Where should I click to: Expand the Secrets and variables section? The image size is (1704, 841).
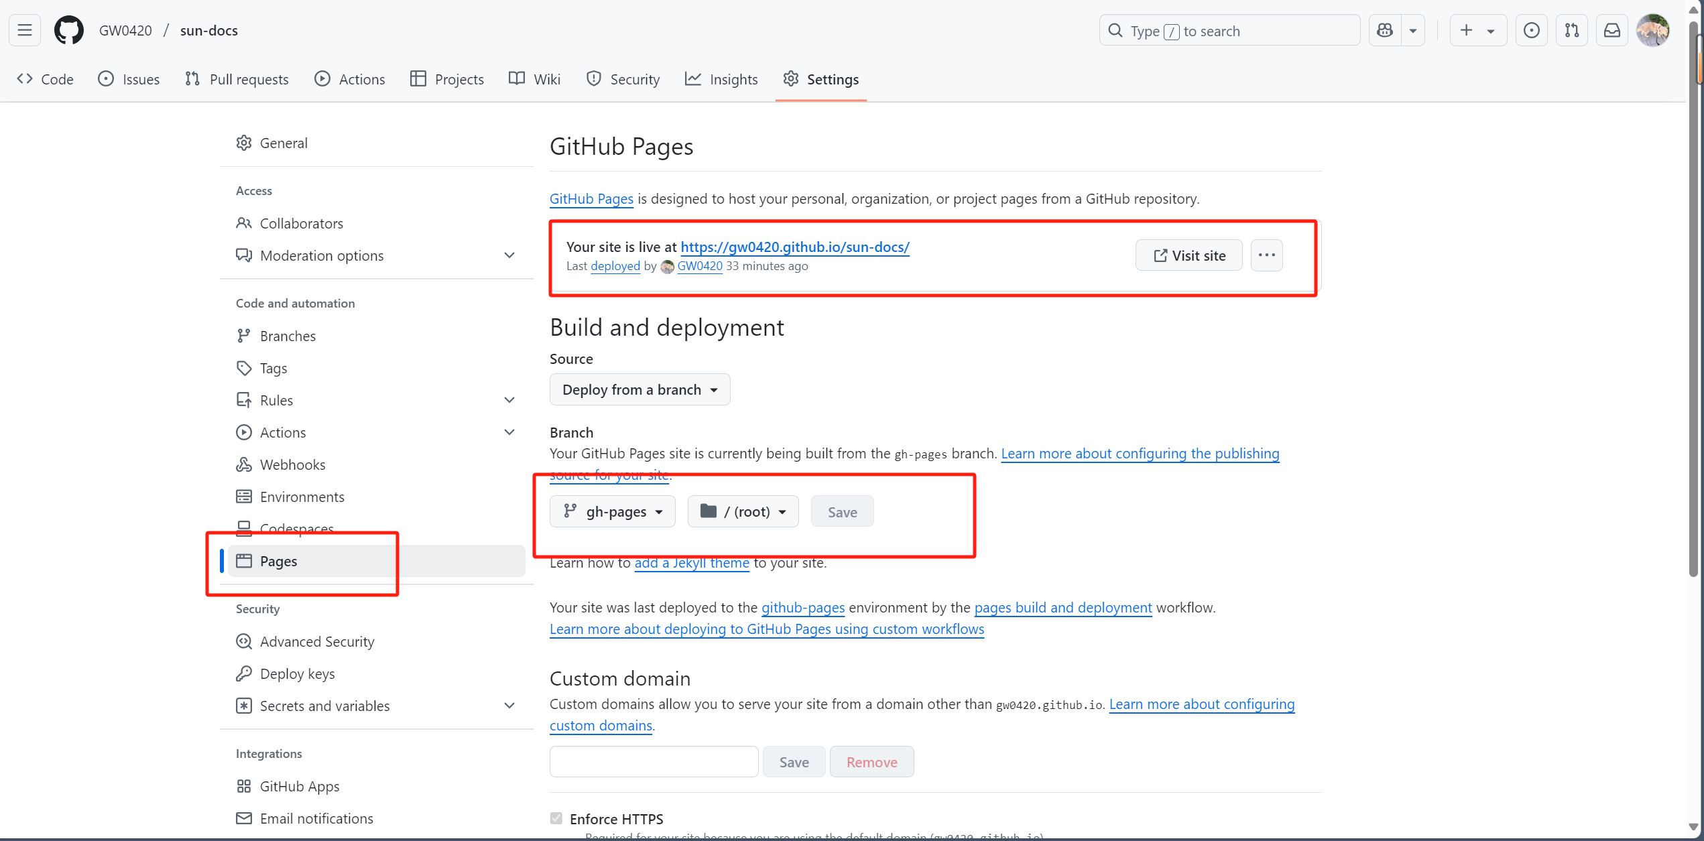click(509, 706)
